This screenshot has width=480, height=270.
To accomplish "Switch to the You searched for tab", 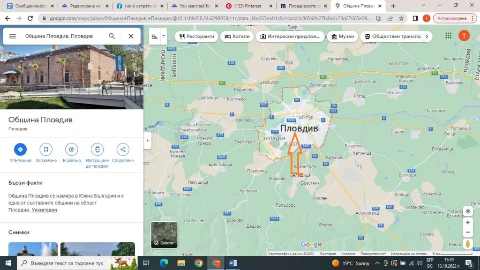I will tap(195, 6).
